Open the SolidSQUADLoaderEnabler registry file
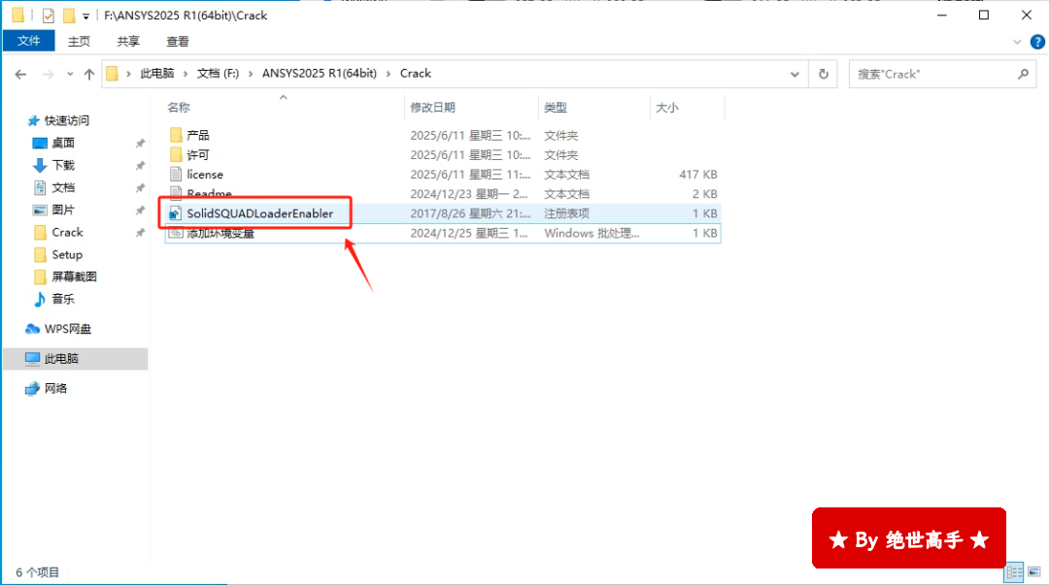Image resolution: width=1049 pixels, height=585 pixels. point(259,213)
